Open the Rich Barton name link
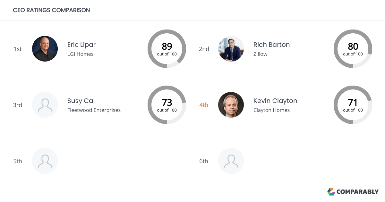 point(271,45)
